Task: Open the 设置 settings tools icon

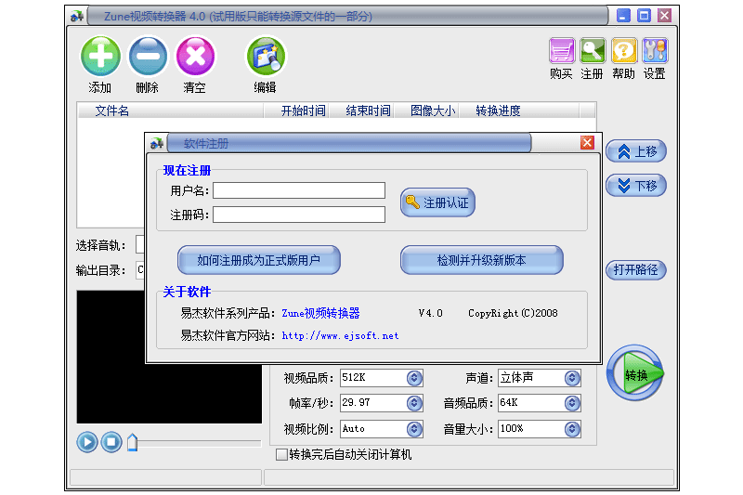Action: coord(655,51)
